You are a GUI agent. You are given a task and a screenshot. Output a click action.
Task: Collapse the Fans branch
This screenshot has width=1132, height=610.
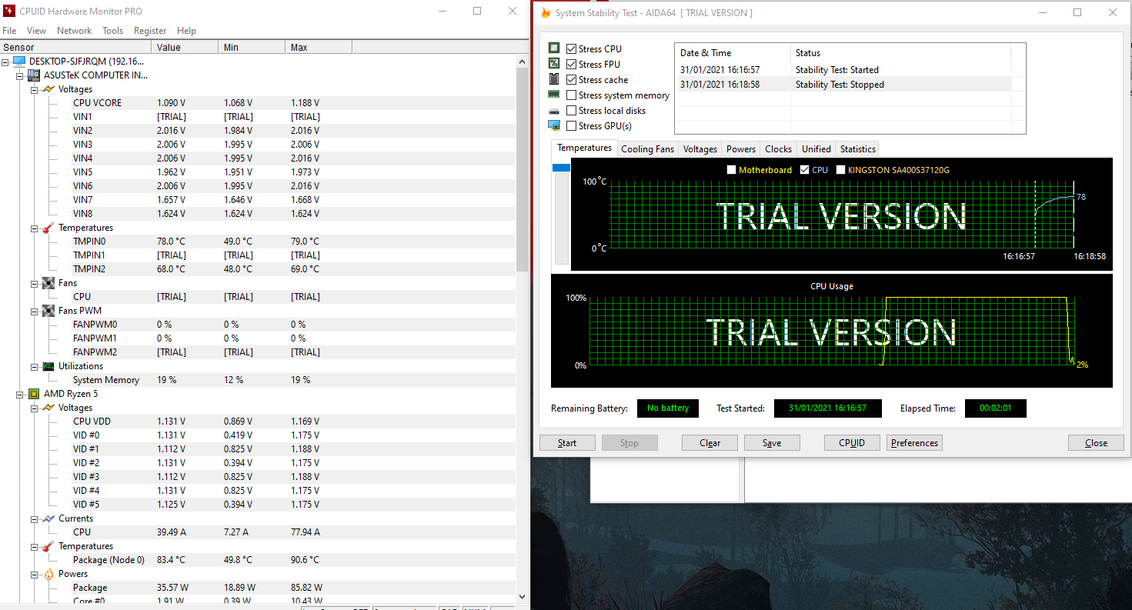(x=35, y=283)
